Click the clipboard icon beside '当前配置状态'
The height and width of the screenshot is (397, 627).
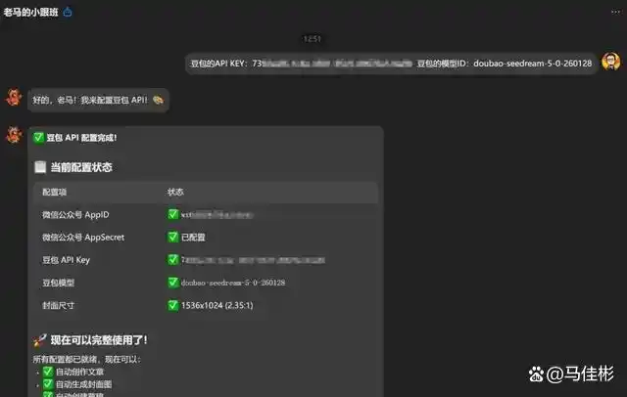40,167
